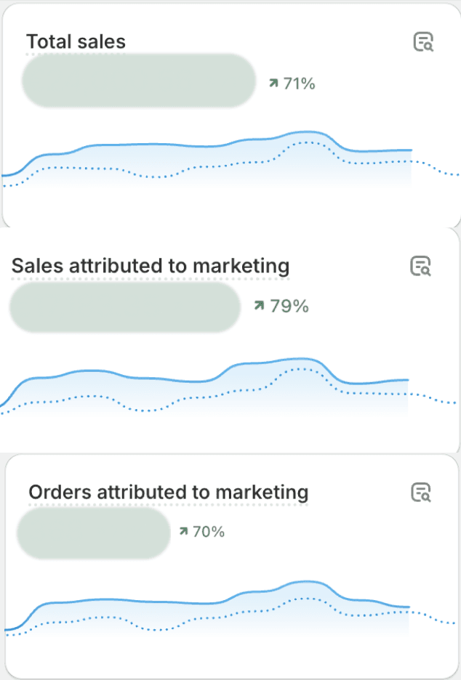Click the peak of Total sales solid line
Image resolution: width=461 pixels, height=680 pixels.
click(308, 131)
